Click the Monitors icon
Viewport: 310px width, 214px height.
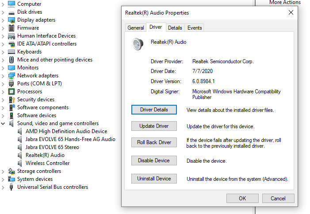tap(11, 68)
